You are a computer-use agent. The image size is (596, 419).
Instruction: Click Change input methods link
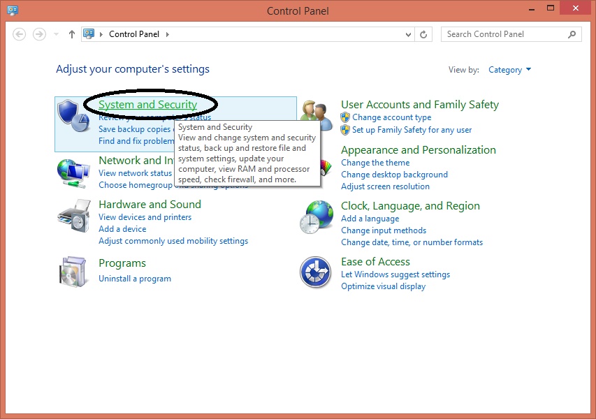tap(384, 230)
